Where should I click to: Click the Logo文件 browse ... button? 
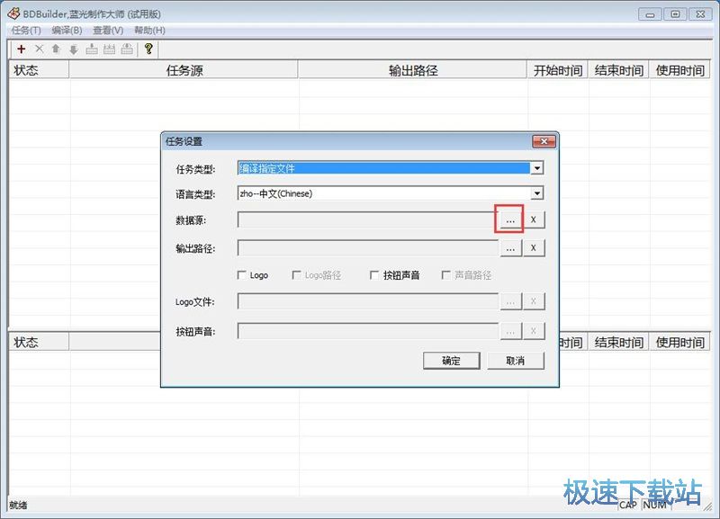510,301
